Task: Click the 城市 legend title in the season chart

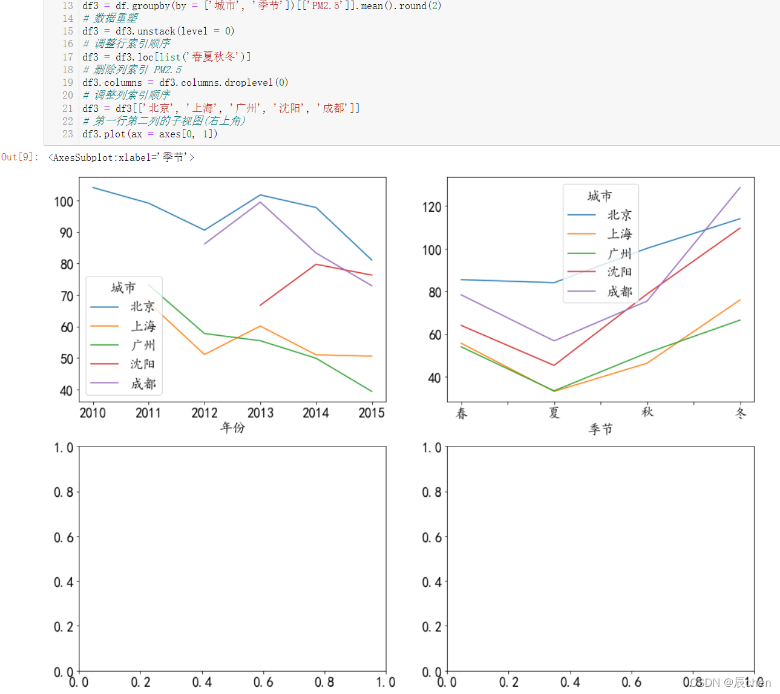Action: point(600,196)
